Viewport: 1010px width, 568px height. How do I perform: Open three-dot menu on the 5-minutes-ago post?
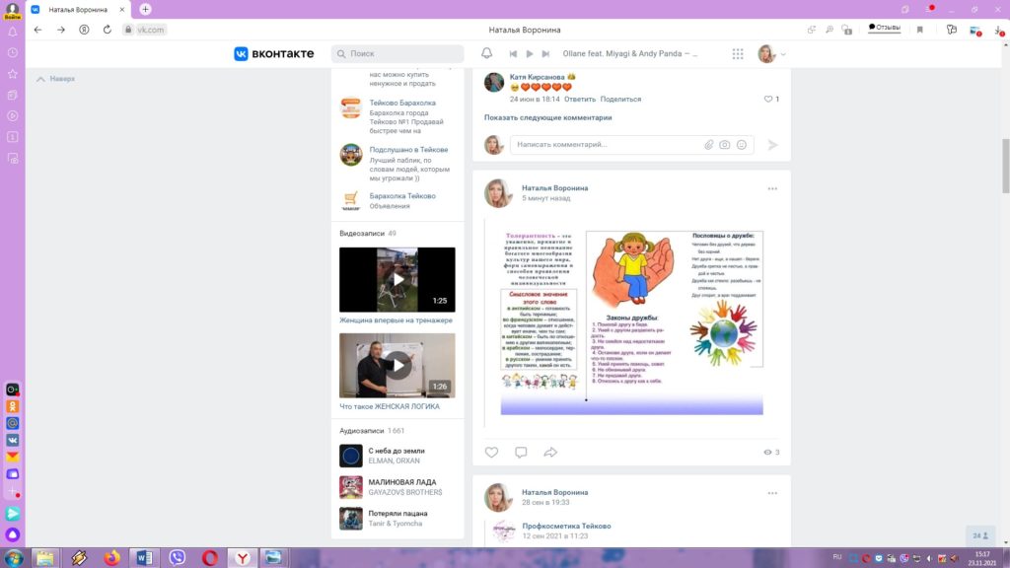tap(772, 188)
